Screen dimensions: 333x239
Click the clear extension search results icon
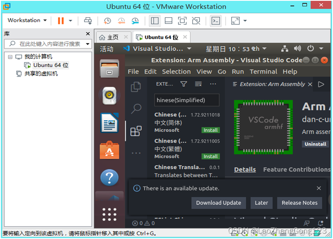[199, 84]
